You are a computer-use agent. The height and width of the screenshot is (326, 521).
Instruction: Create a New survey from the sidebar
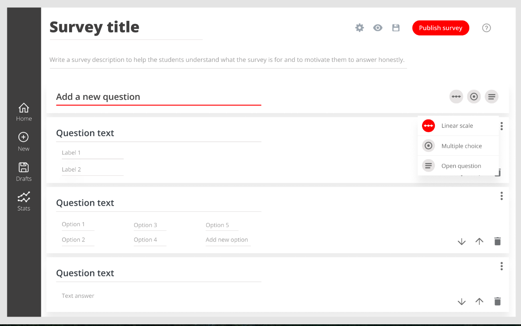(x=23, y=142)
